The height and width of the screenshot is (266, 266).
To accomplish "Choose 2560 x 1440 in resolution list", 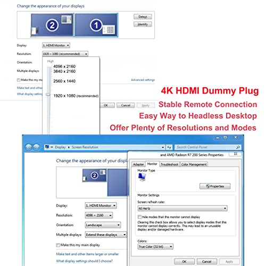I will point(64,81).
